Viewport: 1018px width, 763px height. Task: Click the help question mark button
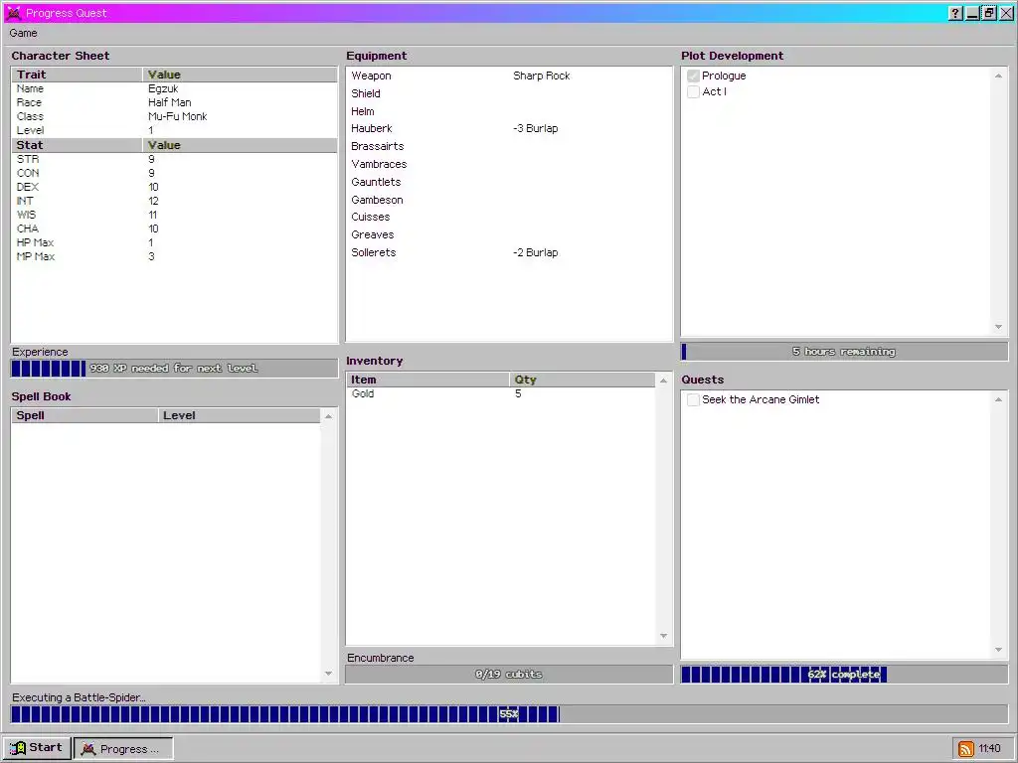pyautogui.click(x=955, y=13)
